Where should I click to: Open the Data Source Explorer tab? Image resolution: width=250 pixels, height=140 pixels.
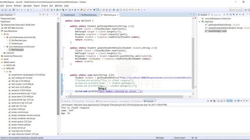[x=107, y=101]
